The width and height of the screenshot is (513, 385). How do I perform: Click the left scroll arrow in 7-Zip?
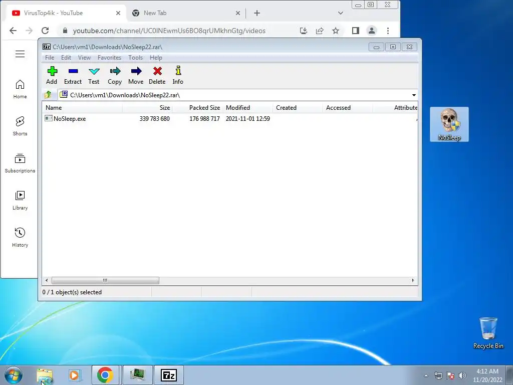pyautogui.click(x=47, y=281)
